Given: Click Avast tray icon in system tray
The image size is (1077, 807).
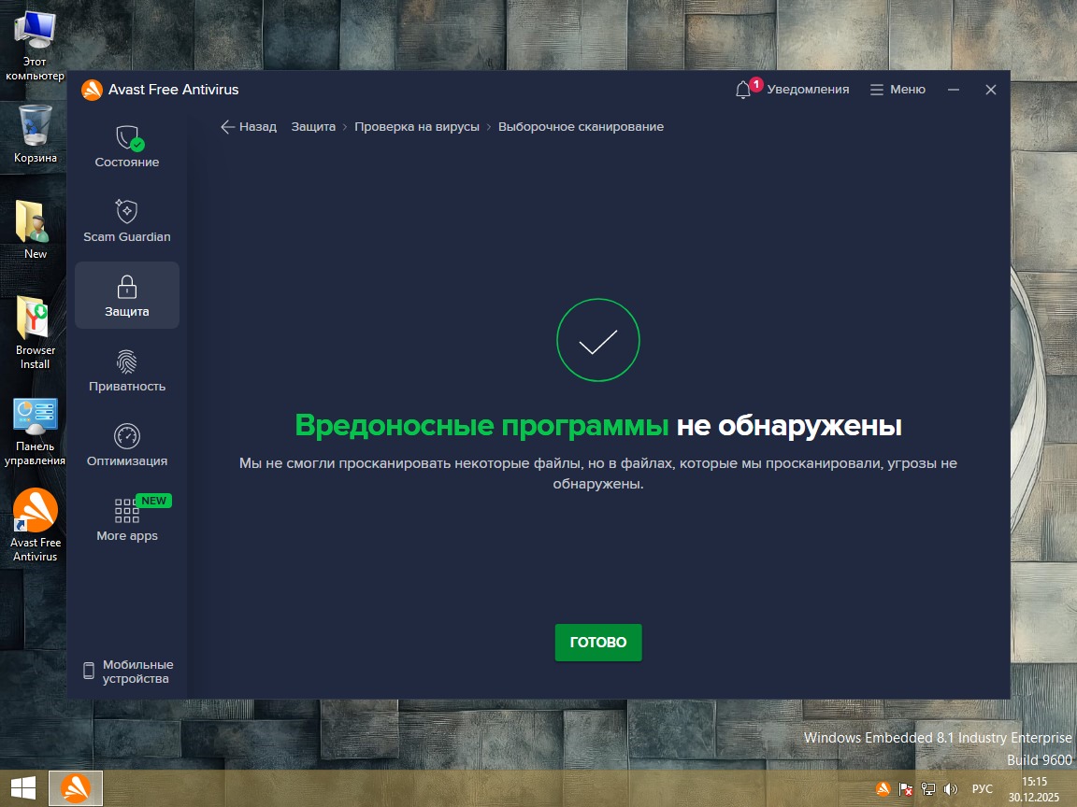Looking at the screenshot, I should 883,789.
